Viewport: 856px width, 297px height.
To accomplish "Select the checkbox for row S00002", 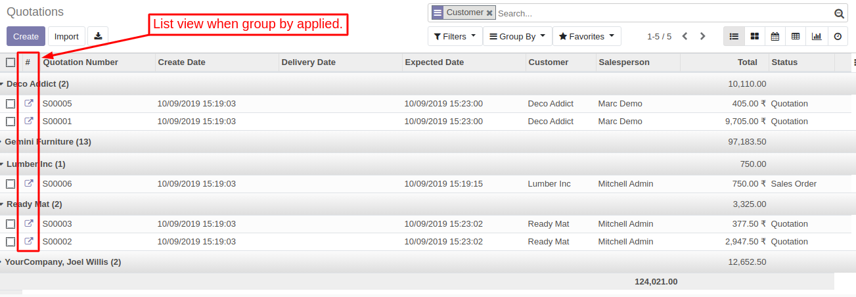I will [11, 242].
